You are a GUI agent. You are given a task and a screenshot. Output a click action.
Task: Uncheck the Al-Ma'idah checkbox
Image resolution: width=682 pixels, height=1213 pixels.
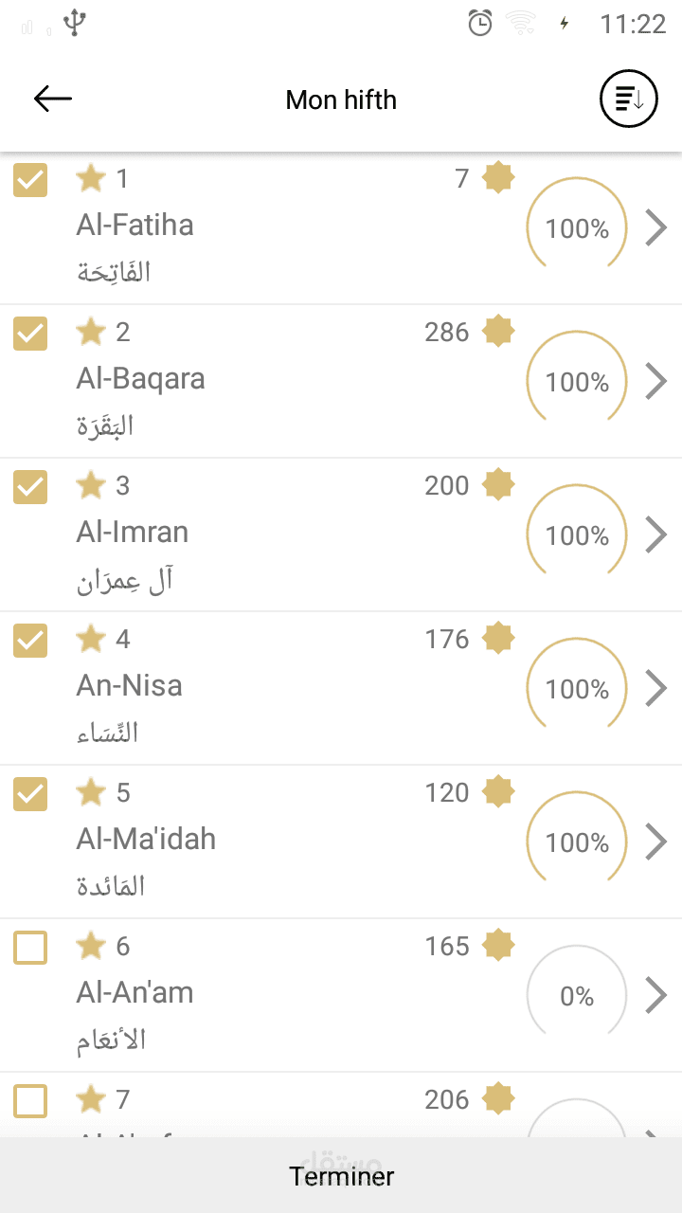(30, 793)
